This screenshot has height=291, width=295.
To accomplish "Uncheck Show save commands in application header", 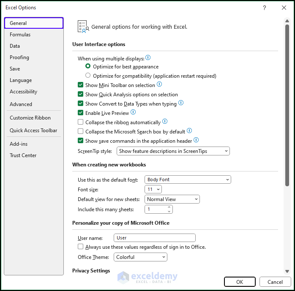I will coord(81,141).
